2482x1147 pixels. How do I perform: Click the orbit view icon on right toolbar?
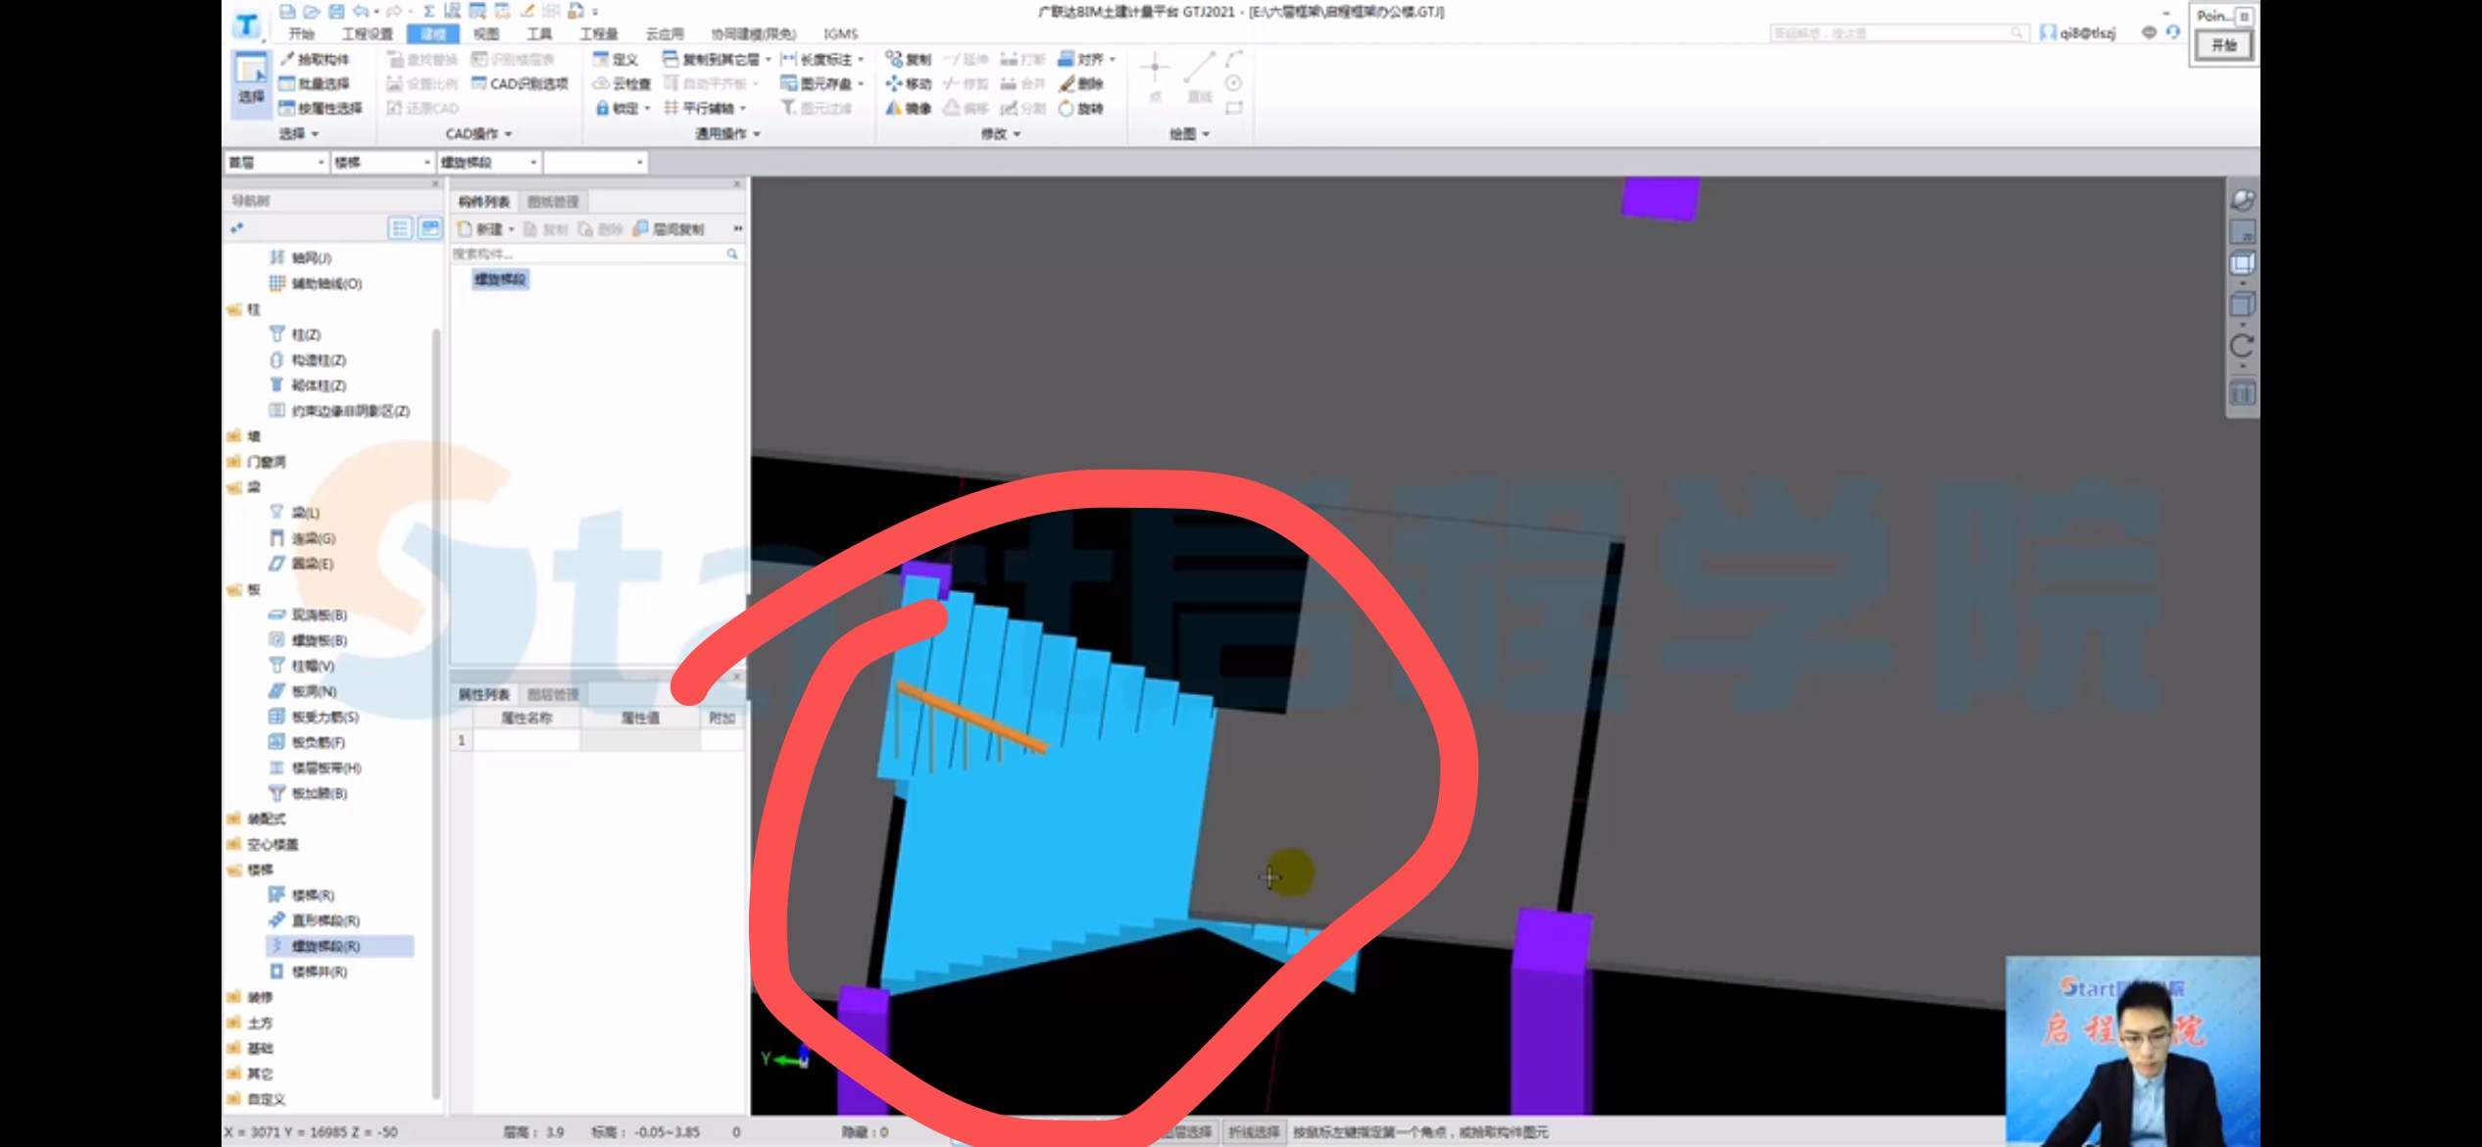click(2242, 200)
